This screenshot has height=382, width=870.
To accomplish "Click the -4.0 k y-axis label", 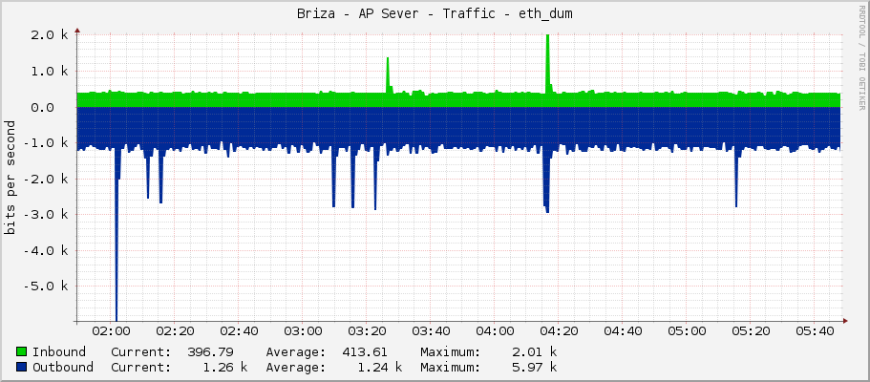I will (x=46, y=250).
